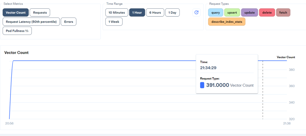Click the 340 y-axis label
Screen dimensions: 306x136
point(291,102)
